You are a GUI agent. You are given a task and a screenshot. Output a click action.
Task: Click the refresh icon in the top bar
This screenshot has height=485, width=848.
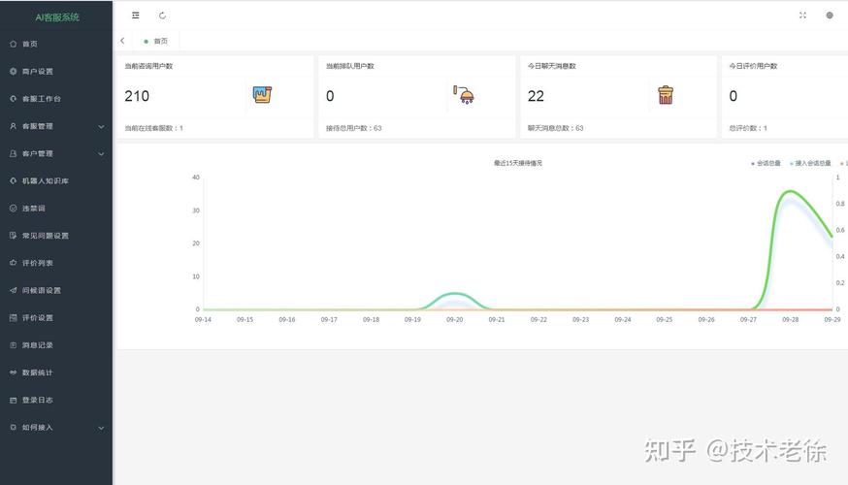tap(162, 16)
